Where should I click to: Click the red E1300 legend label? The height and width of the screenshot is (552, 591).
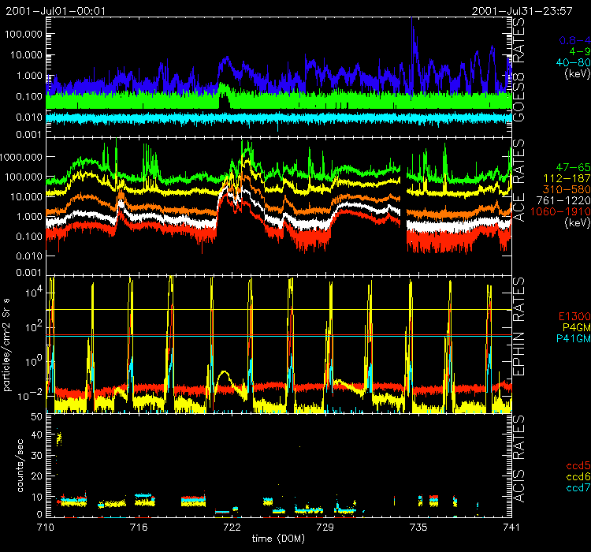click(x=565, y=316)
